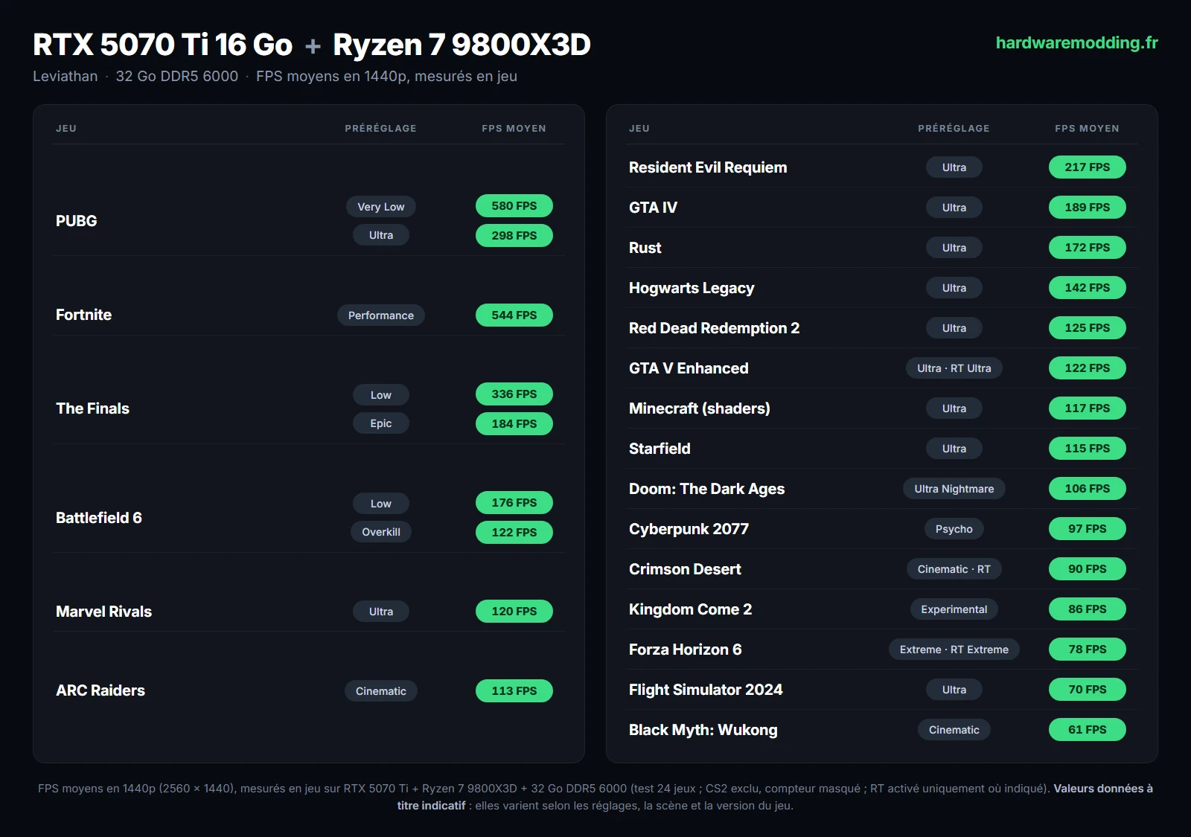Select the GTA IV row title

(x=653, y=208)
